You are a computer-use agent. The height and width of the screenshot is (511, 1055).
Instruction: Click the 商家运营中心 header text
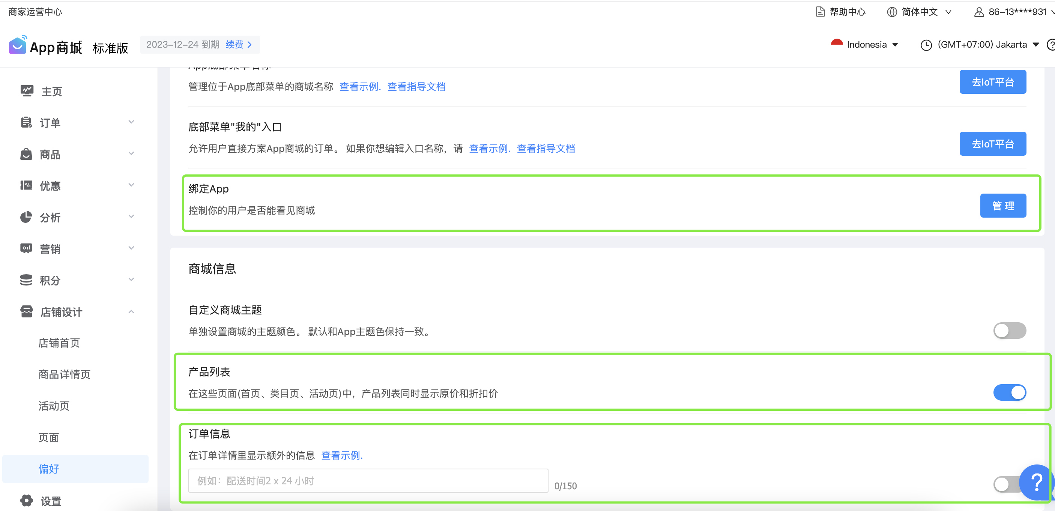pos(35,12)
